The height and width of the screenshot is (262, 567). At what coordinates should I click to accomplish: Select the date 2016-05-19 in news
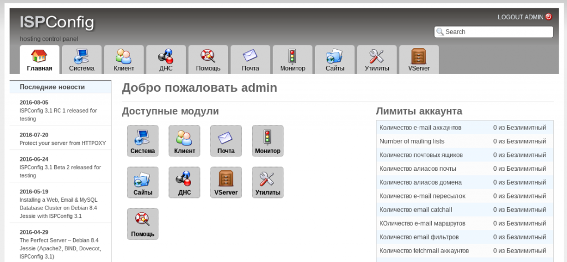point(34,192)
